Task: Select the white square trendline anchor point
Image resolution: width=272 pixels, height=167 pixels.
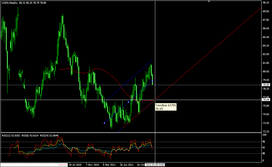Action: (x=128, y=101)
